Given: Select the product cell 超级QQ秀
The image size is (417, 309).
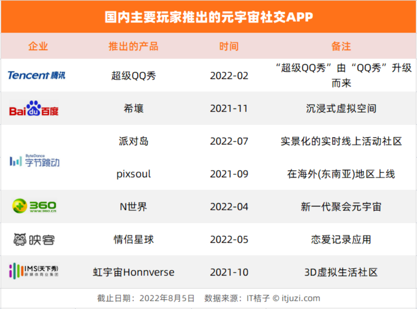Looking at the screenshot, I should [x=133, y=76].
